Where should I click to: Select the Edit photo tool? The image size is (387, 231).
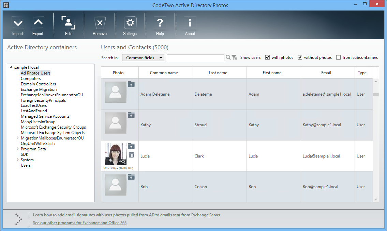pyautogui.click(x=69, y=26)
